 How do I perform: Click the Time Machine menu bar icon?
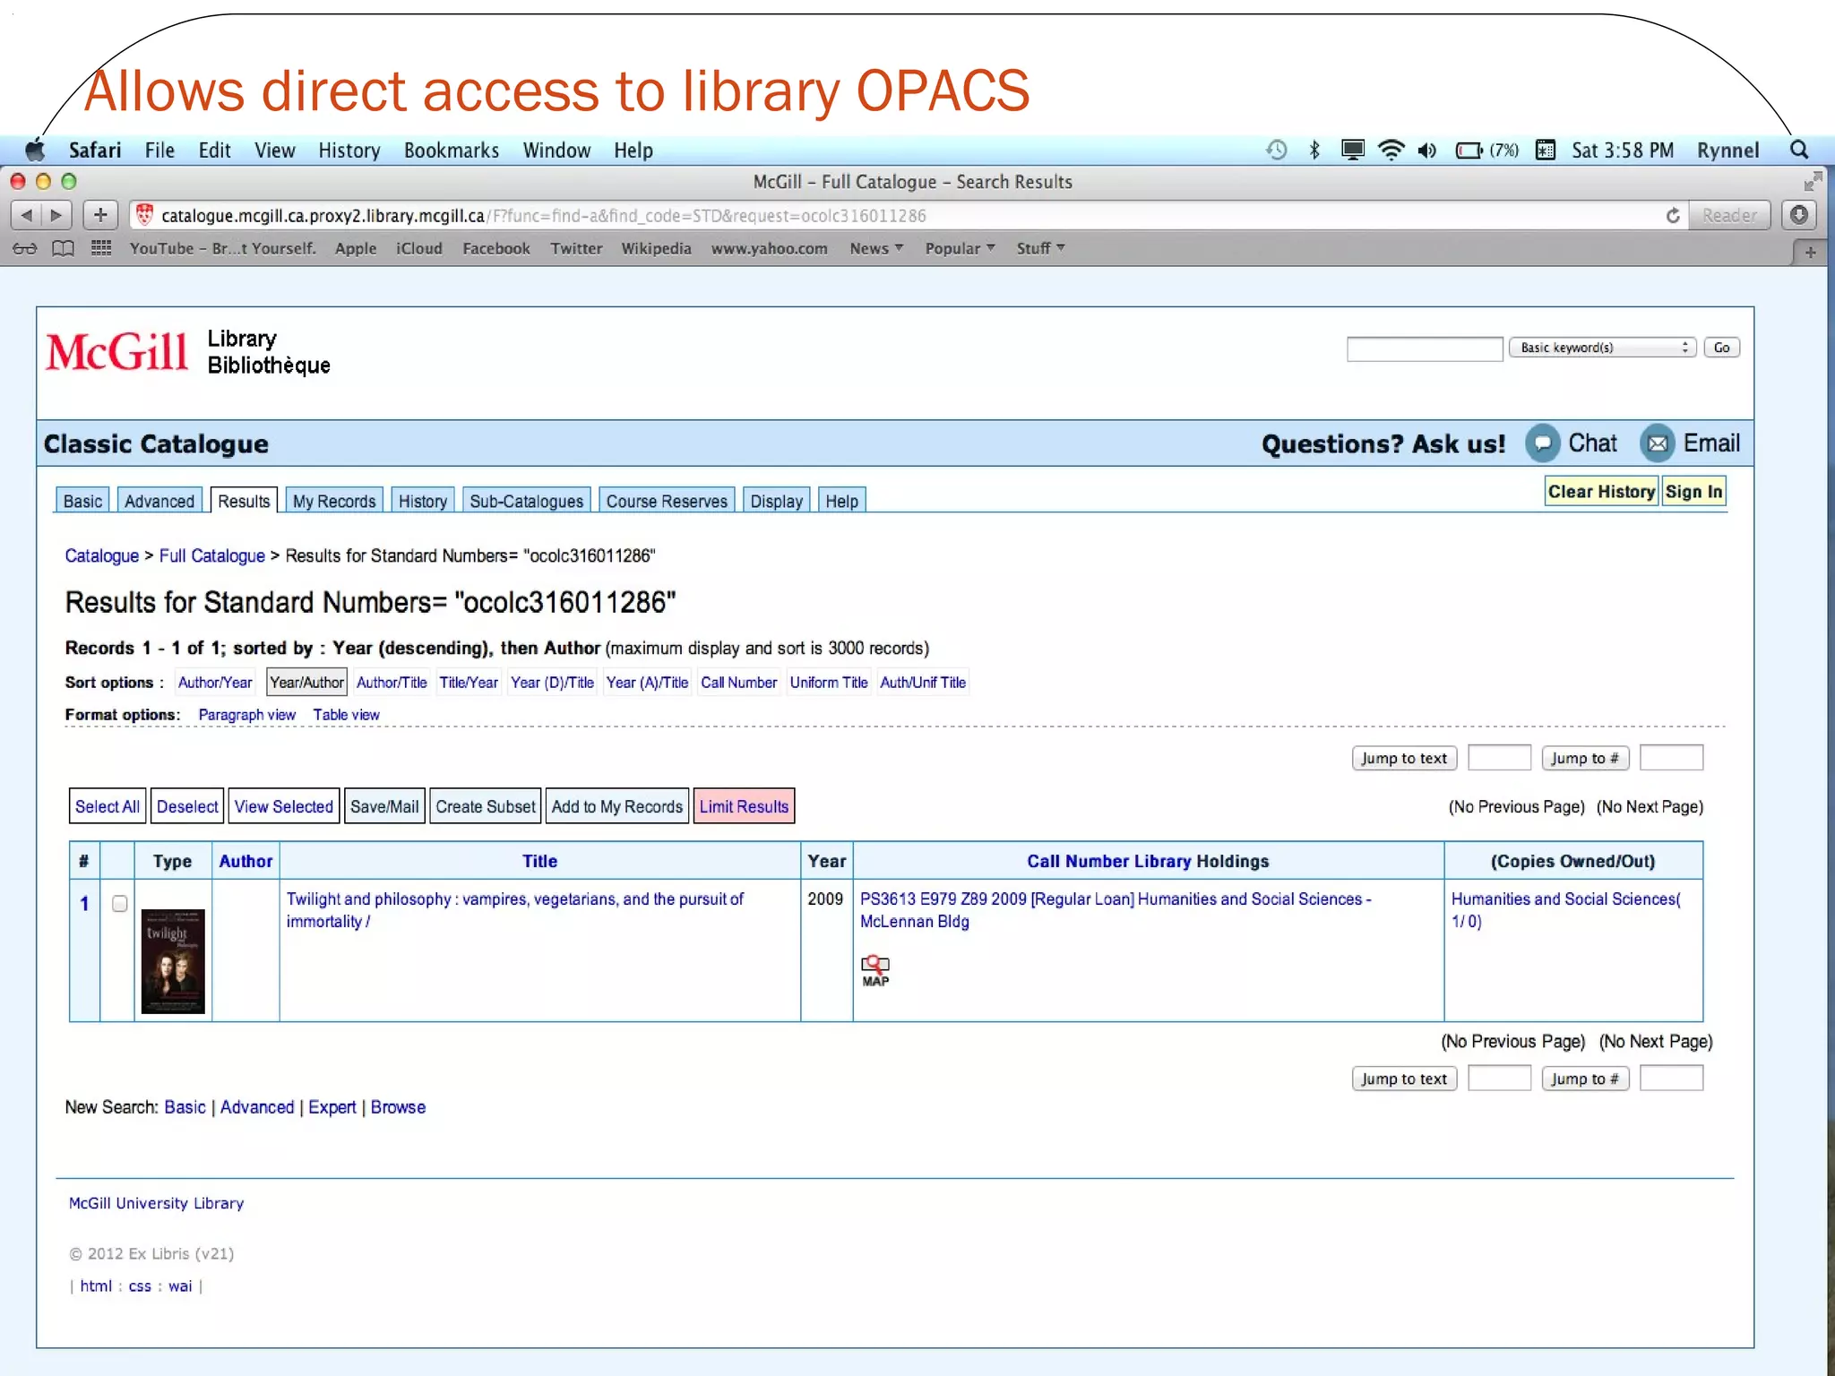[x=1277, y=150]
